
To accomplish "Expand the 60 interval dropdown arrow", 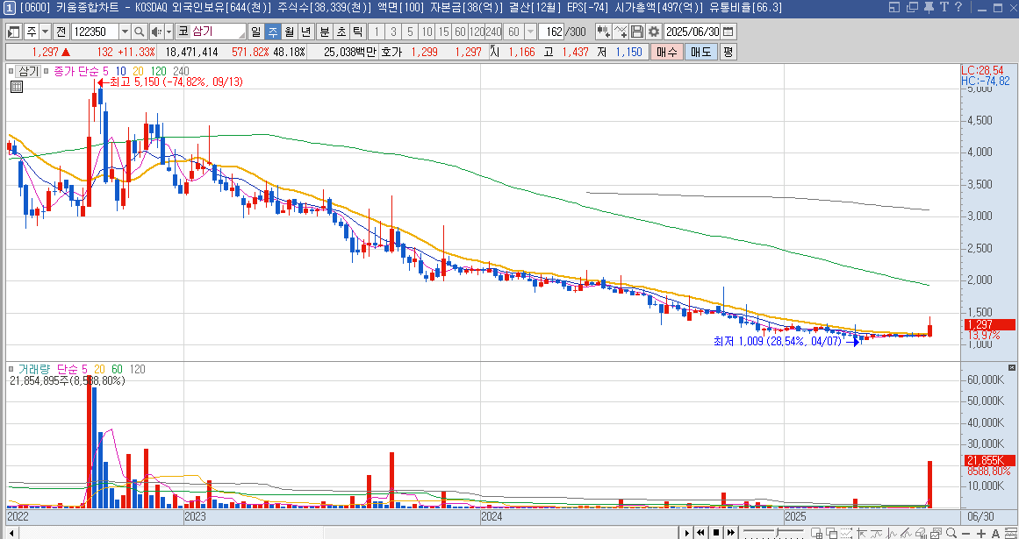I will 530,32.
